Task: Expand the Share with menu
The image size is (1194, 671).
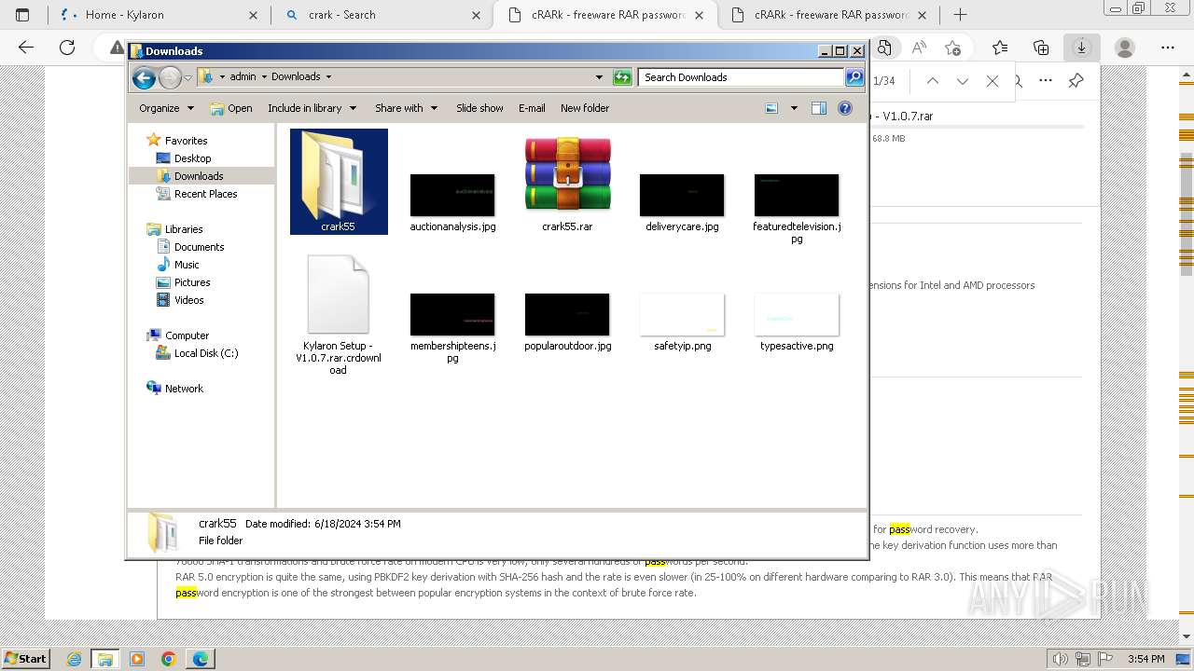Action: 406,108
